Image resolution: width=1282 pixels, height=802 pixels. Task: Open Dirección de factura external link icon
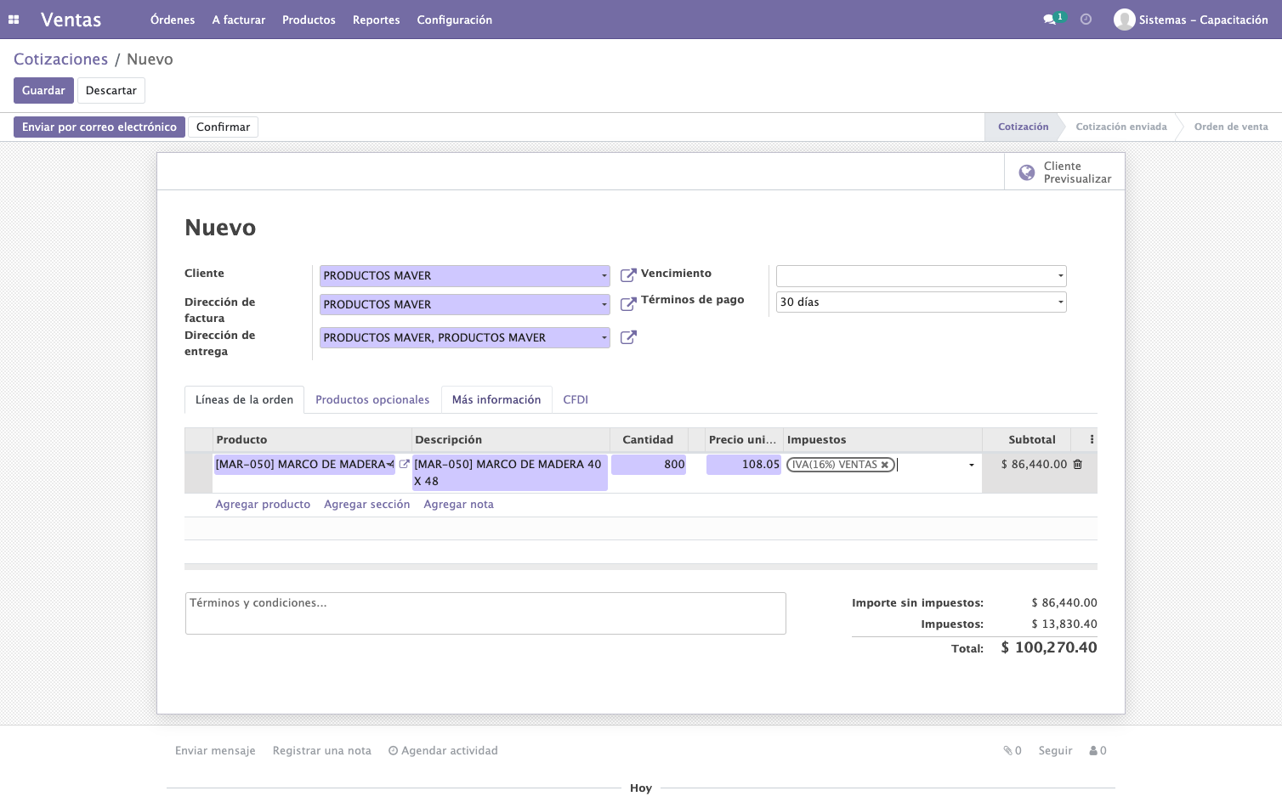(x=628, y=304)
